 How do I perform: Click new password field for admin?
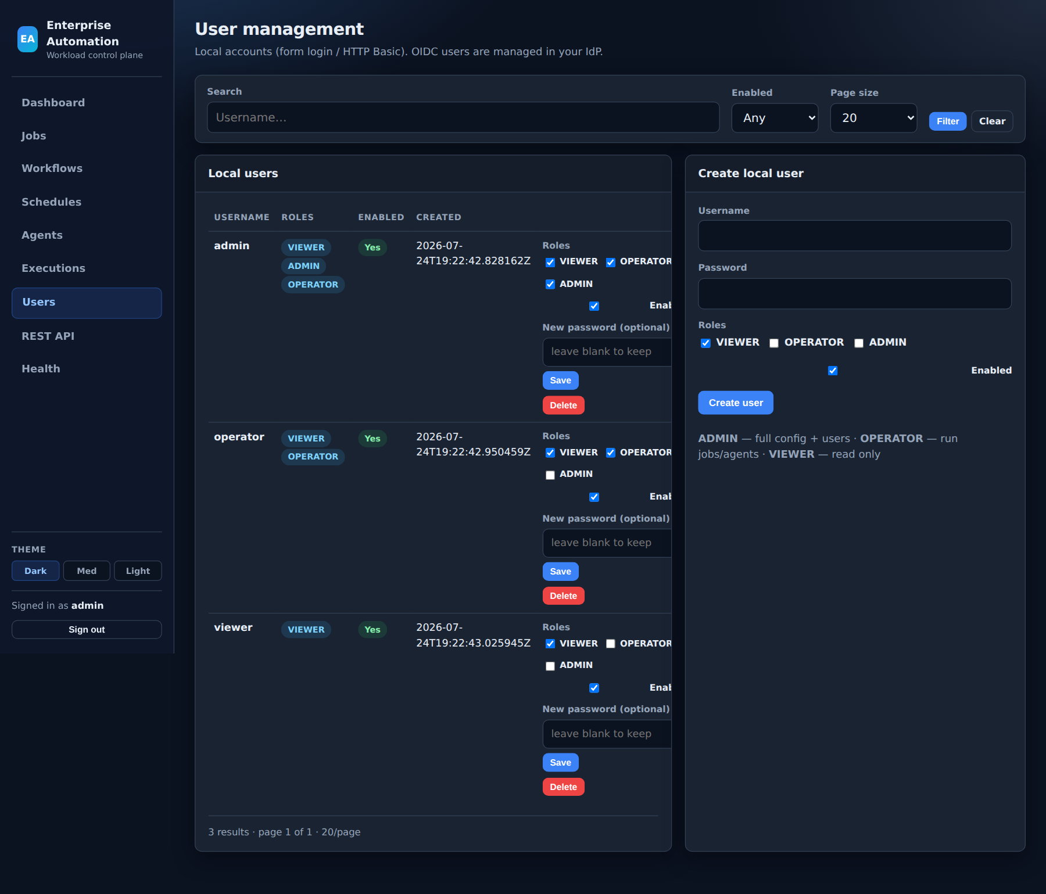tap(607, 352)
